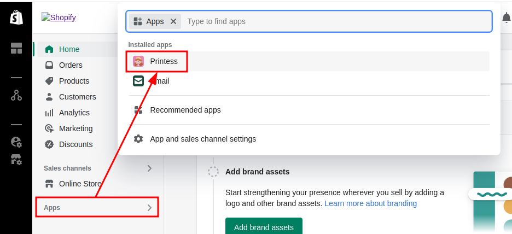Follow the Learn more about branding link

pos(371,203)
